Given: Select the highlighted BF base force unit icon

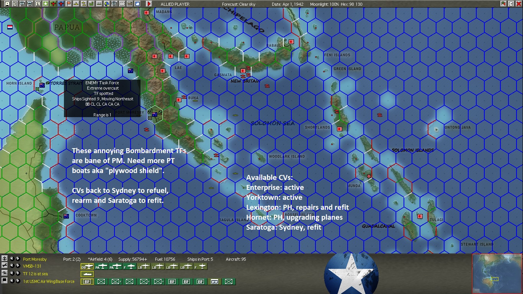Looking at the screenshot, I should (x=87, y=282).
